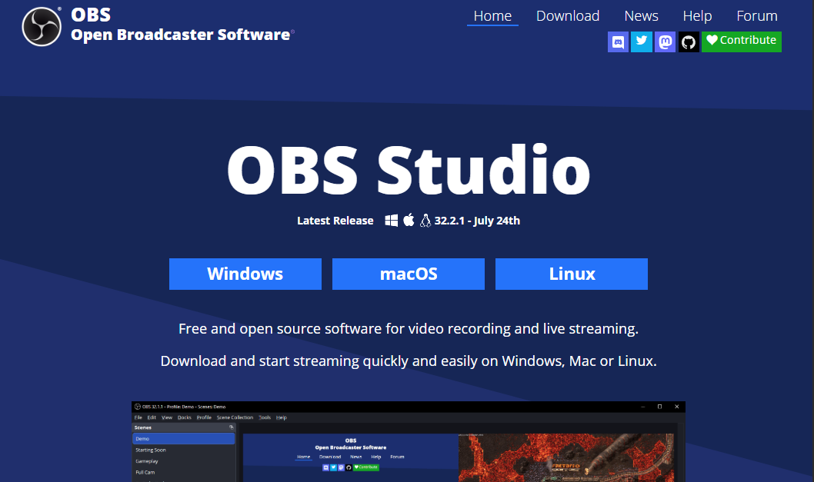The height and width of the screenshot is (482, 814).
Task: Click the Linux penguin icon beside Latest Release
Action: pos(425,221)
